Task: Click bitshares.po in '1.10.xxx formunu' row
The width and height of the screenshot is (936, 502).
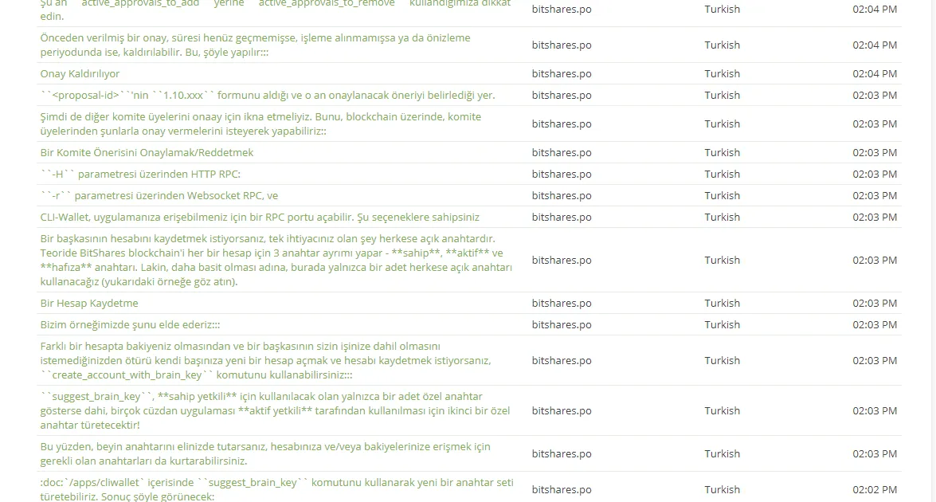Action: [562, 95]
